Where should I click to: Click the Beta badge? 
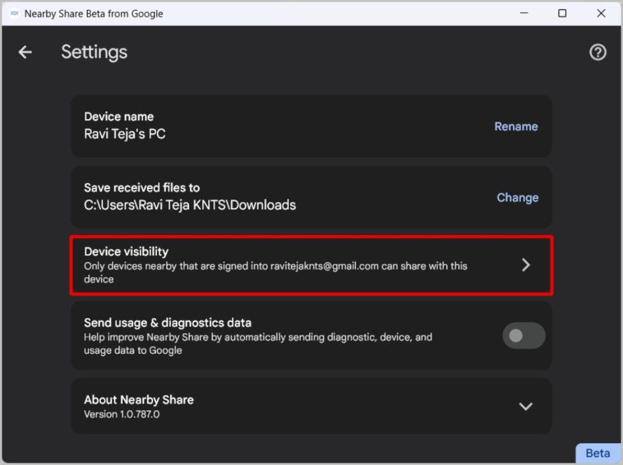[597, 453]
